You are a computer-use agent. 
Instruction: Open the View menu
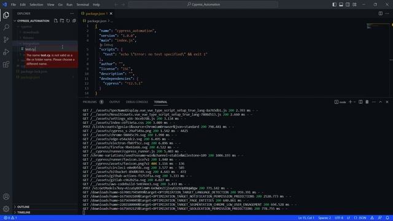50,4
